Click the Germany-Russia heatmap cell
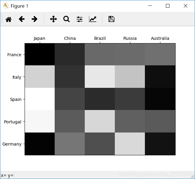 (130, 144)
